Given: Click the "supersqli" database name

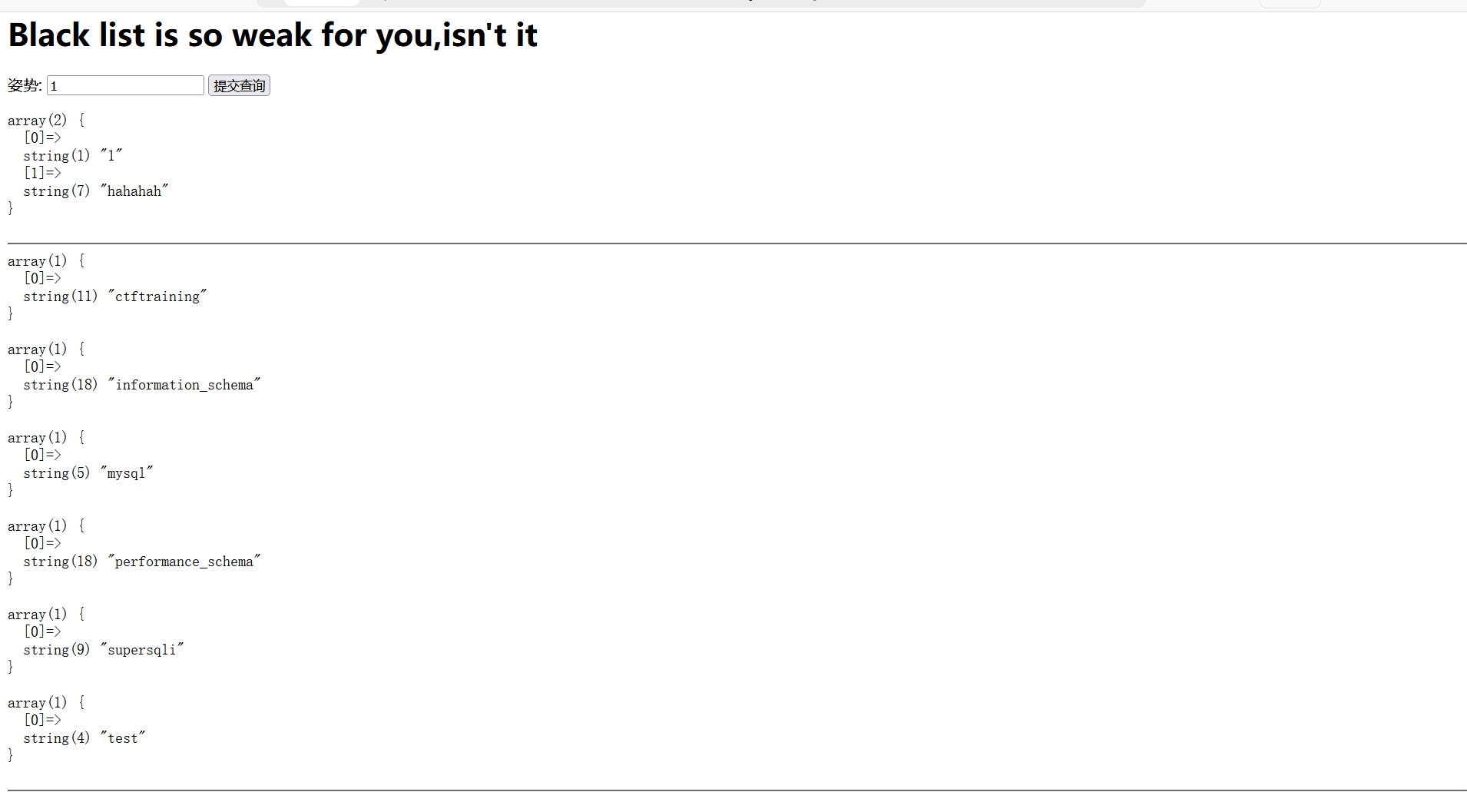Looking at the screenshot, I should [142, 650].
